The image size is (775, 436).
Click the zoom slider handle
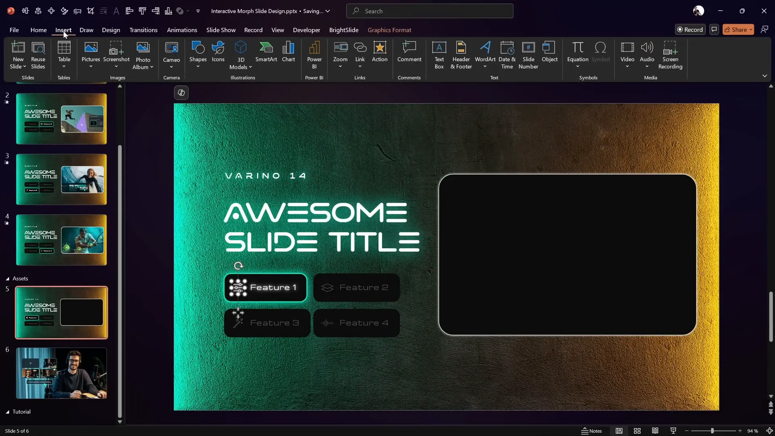pos(712,431)
